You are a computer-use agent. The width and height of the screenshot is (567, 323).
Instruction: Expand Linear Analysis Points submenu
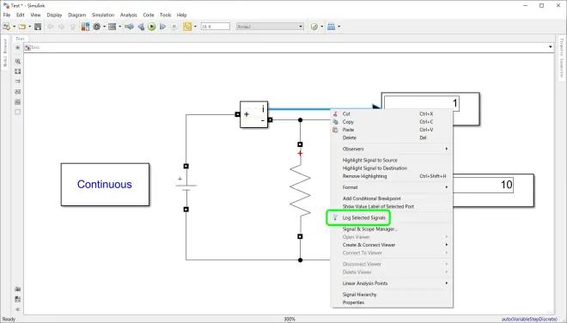pyautogui.click(x=392, y=283)
